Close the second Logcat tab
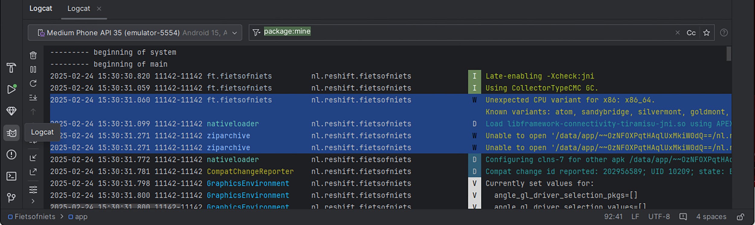The height and width of the screenshot is (225, 755). (x=99, y=9)
